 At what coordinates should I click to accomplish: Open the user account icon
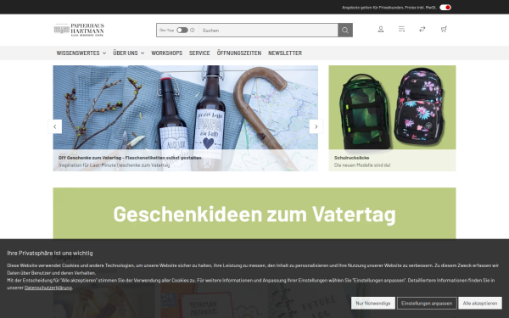(380, 30)
